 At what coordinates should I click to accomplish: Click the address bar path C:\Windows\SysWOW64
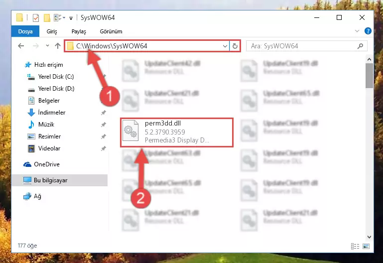[x=112, y=46]
